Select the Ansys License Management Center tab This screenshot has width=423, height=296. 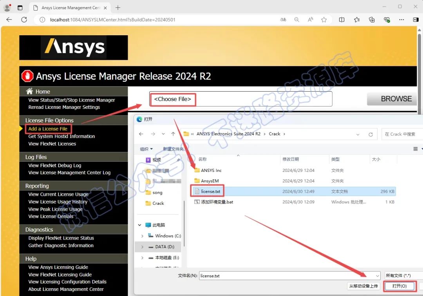pos(70,8)
